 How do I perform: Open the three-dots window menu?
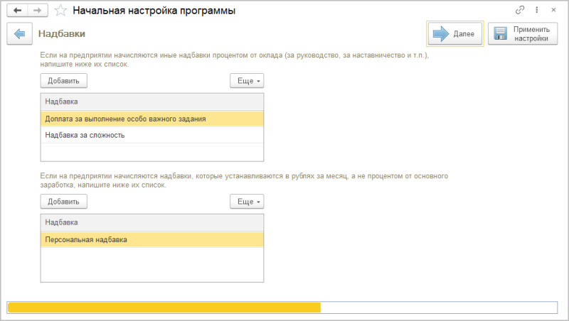(x=537, y=11)
